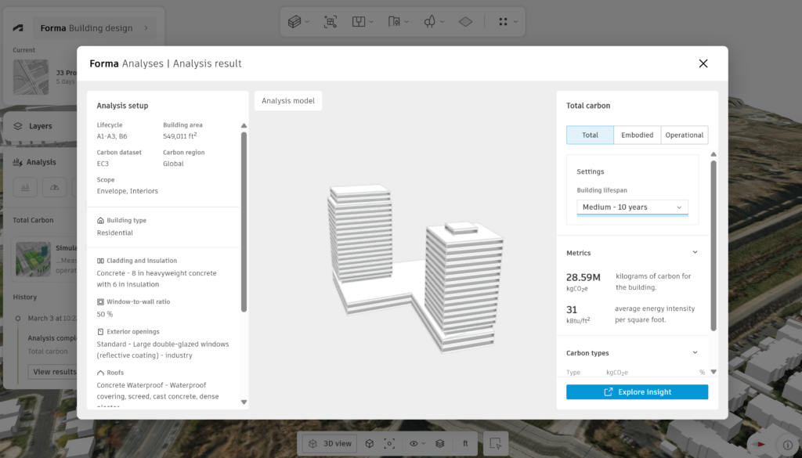Toggle the eye visibility options
This screenshot has width=802, height=458.
(414, 444)
